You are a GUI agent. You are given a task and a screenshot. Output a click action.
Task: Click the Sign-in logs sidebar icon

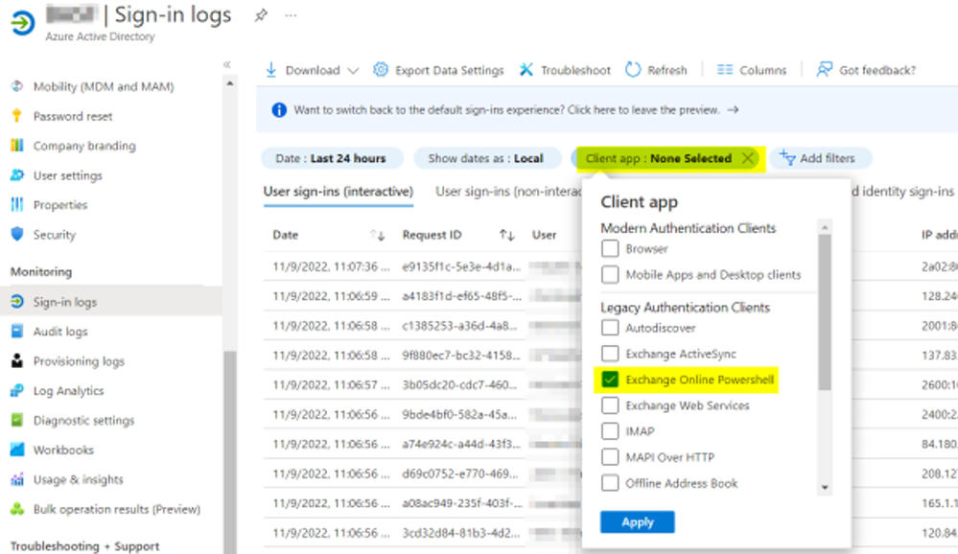coord(17,301)
